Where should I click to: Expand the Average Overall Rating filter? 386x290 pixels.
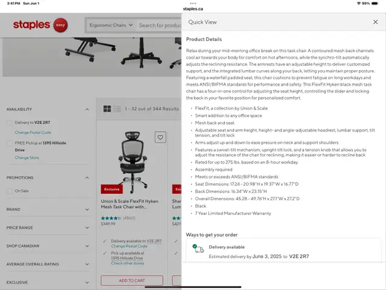coord(48,264)
